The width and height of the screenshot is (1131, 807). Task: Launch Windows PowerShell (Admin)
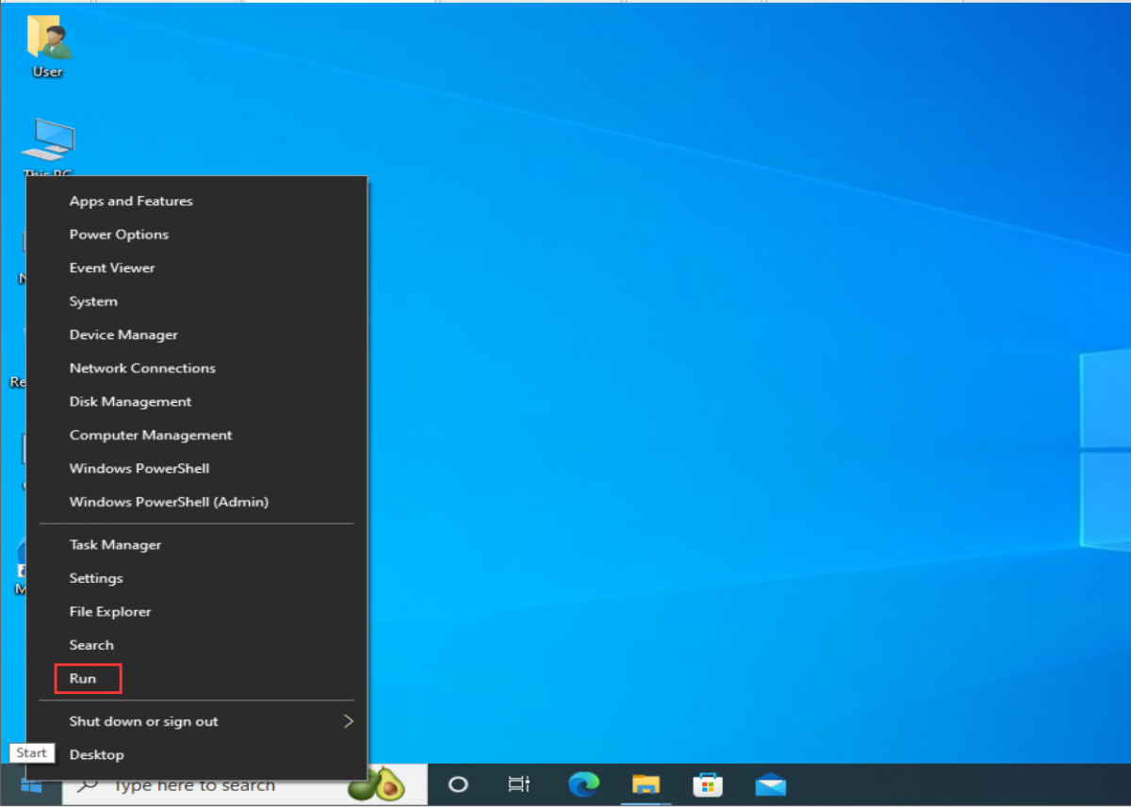coord(169,502)
